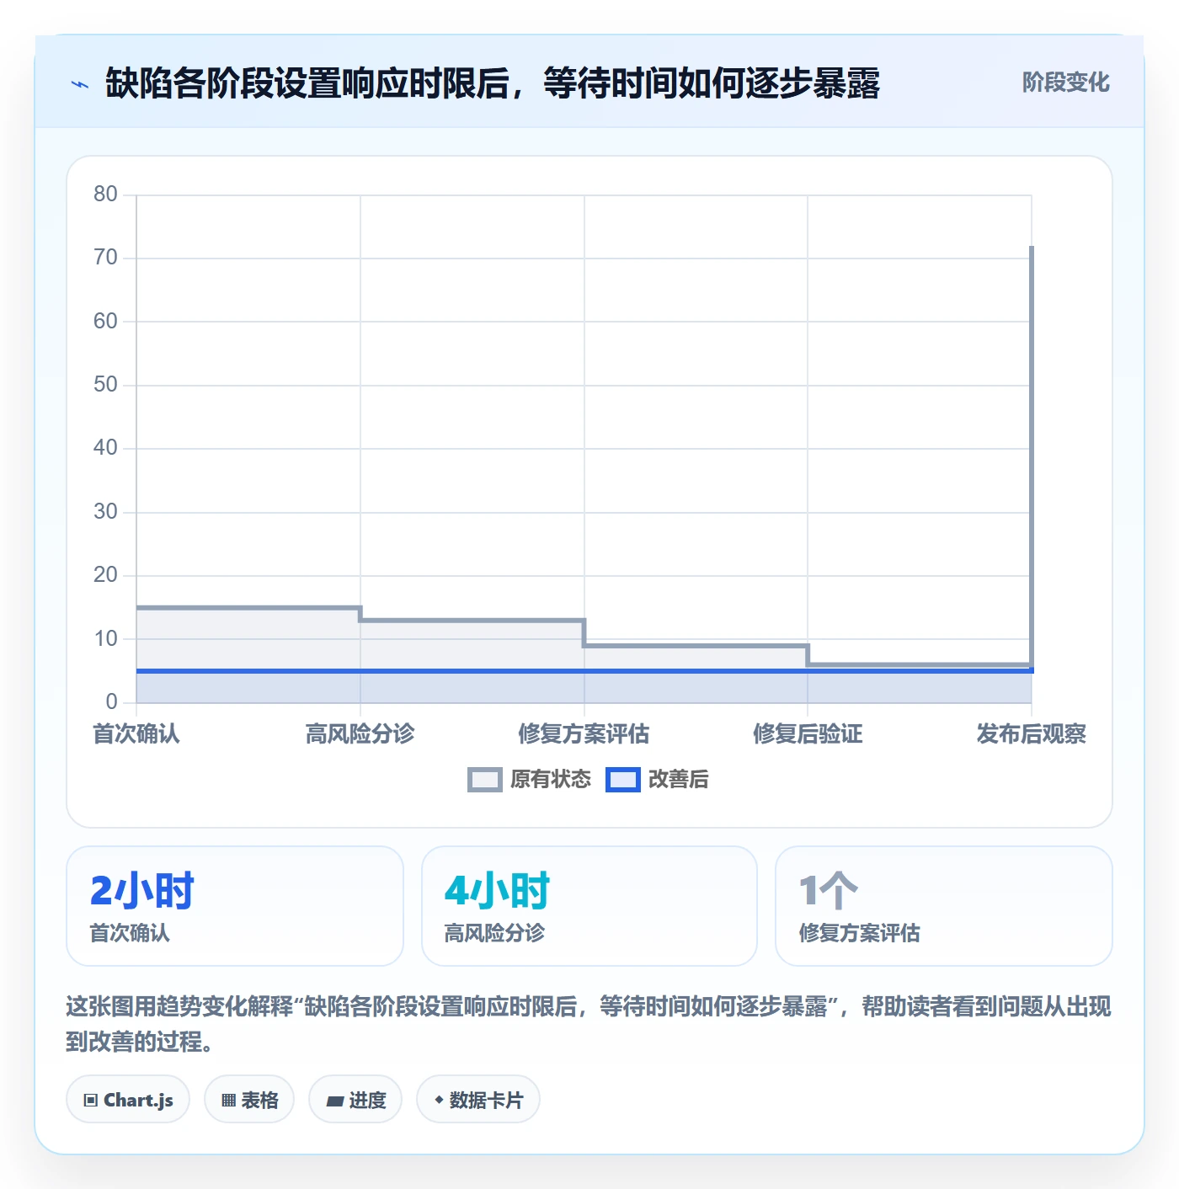The width and height of the screenshot is (1179, 1189).
Task: Click the tall gray spike at 发布后观察
Action: pos(1032,455)
